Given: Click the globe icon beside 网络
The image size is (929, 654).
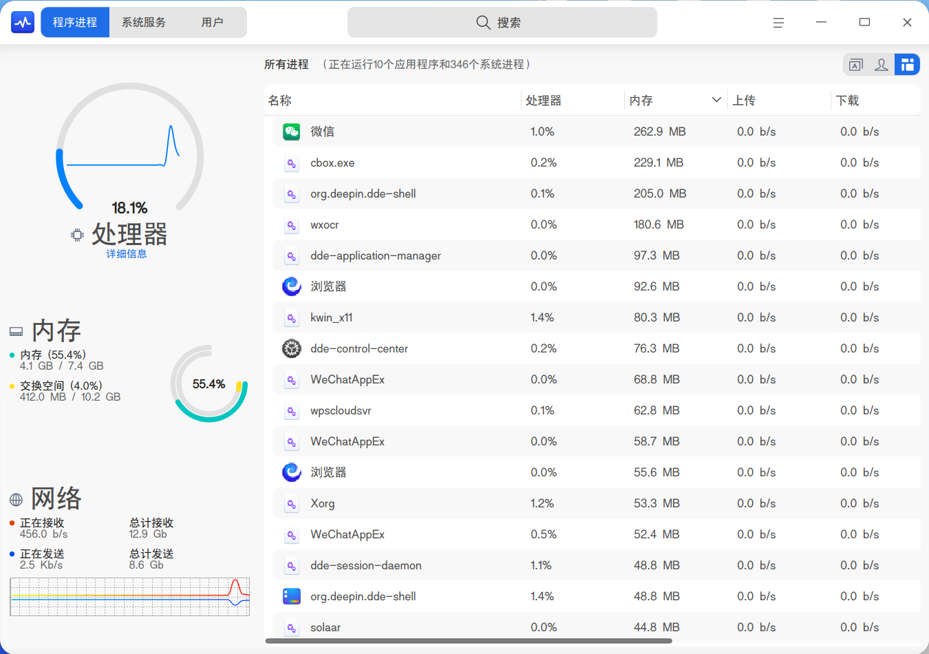Looking at the screenshot, I should click(x=16, y=500).
